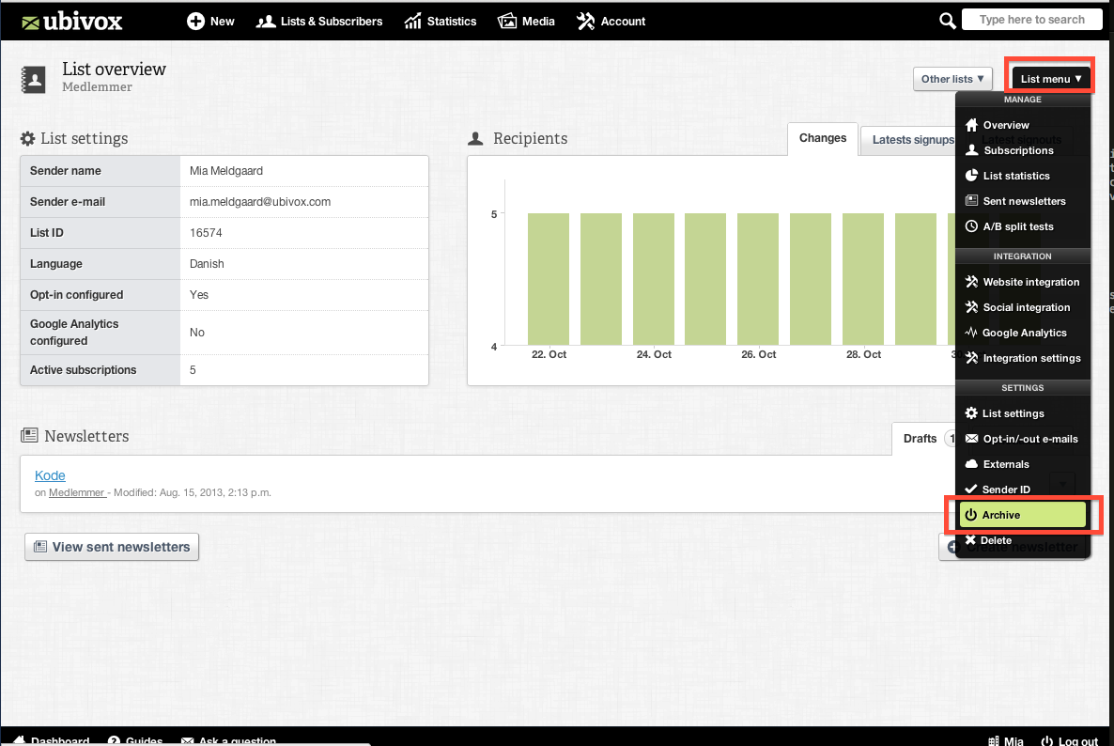Focus the Type here to search field

(x=1031, y=20)
